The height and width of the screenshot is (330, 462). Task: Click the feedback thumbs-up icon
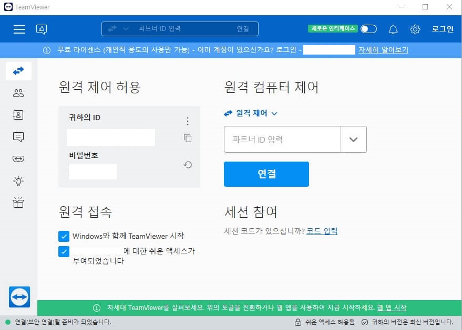click(x=42, y=29)
